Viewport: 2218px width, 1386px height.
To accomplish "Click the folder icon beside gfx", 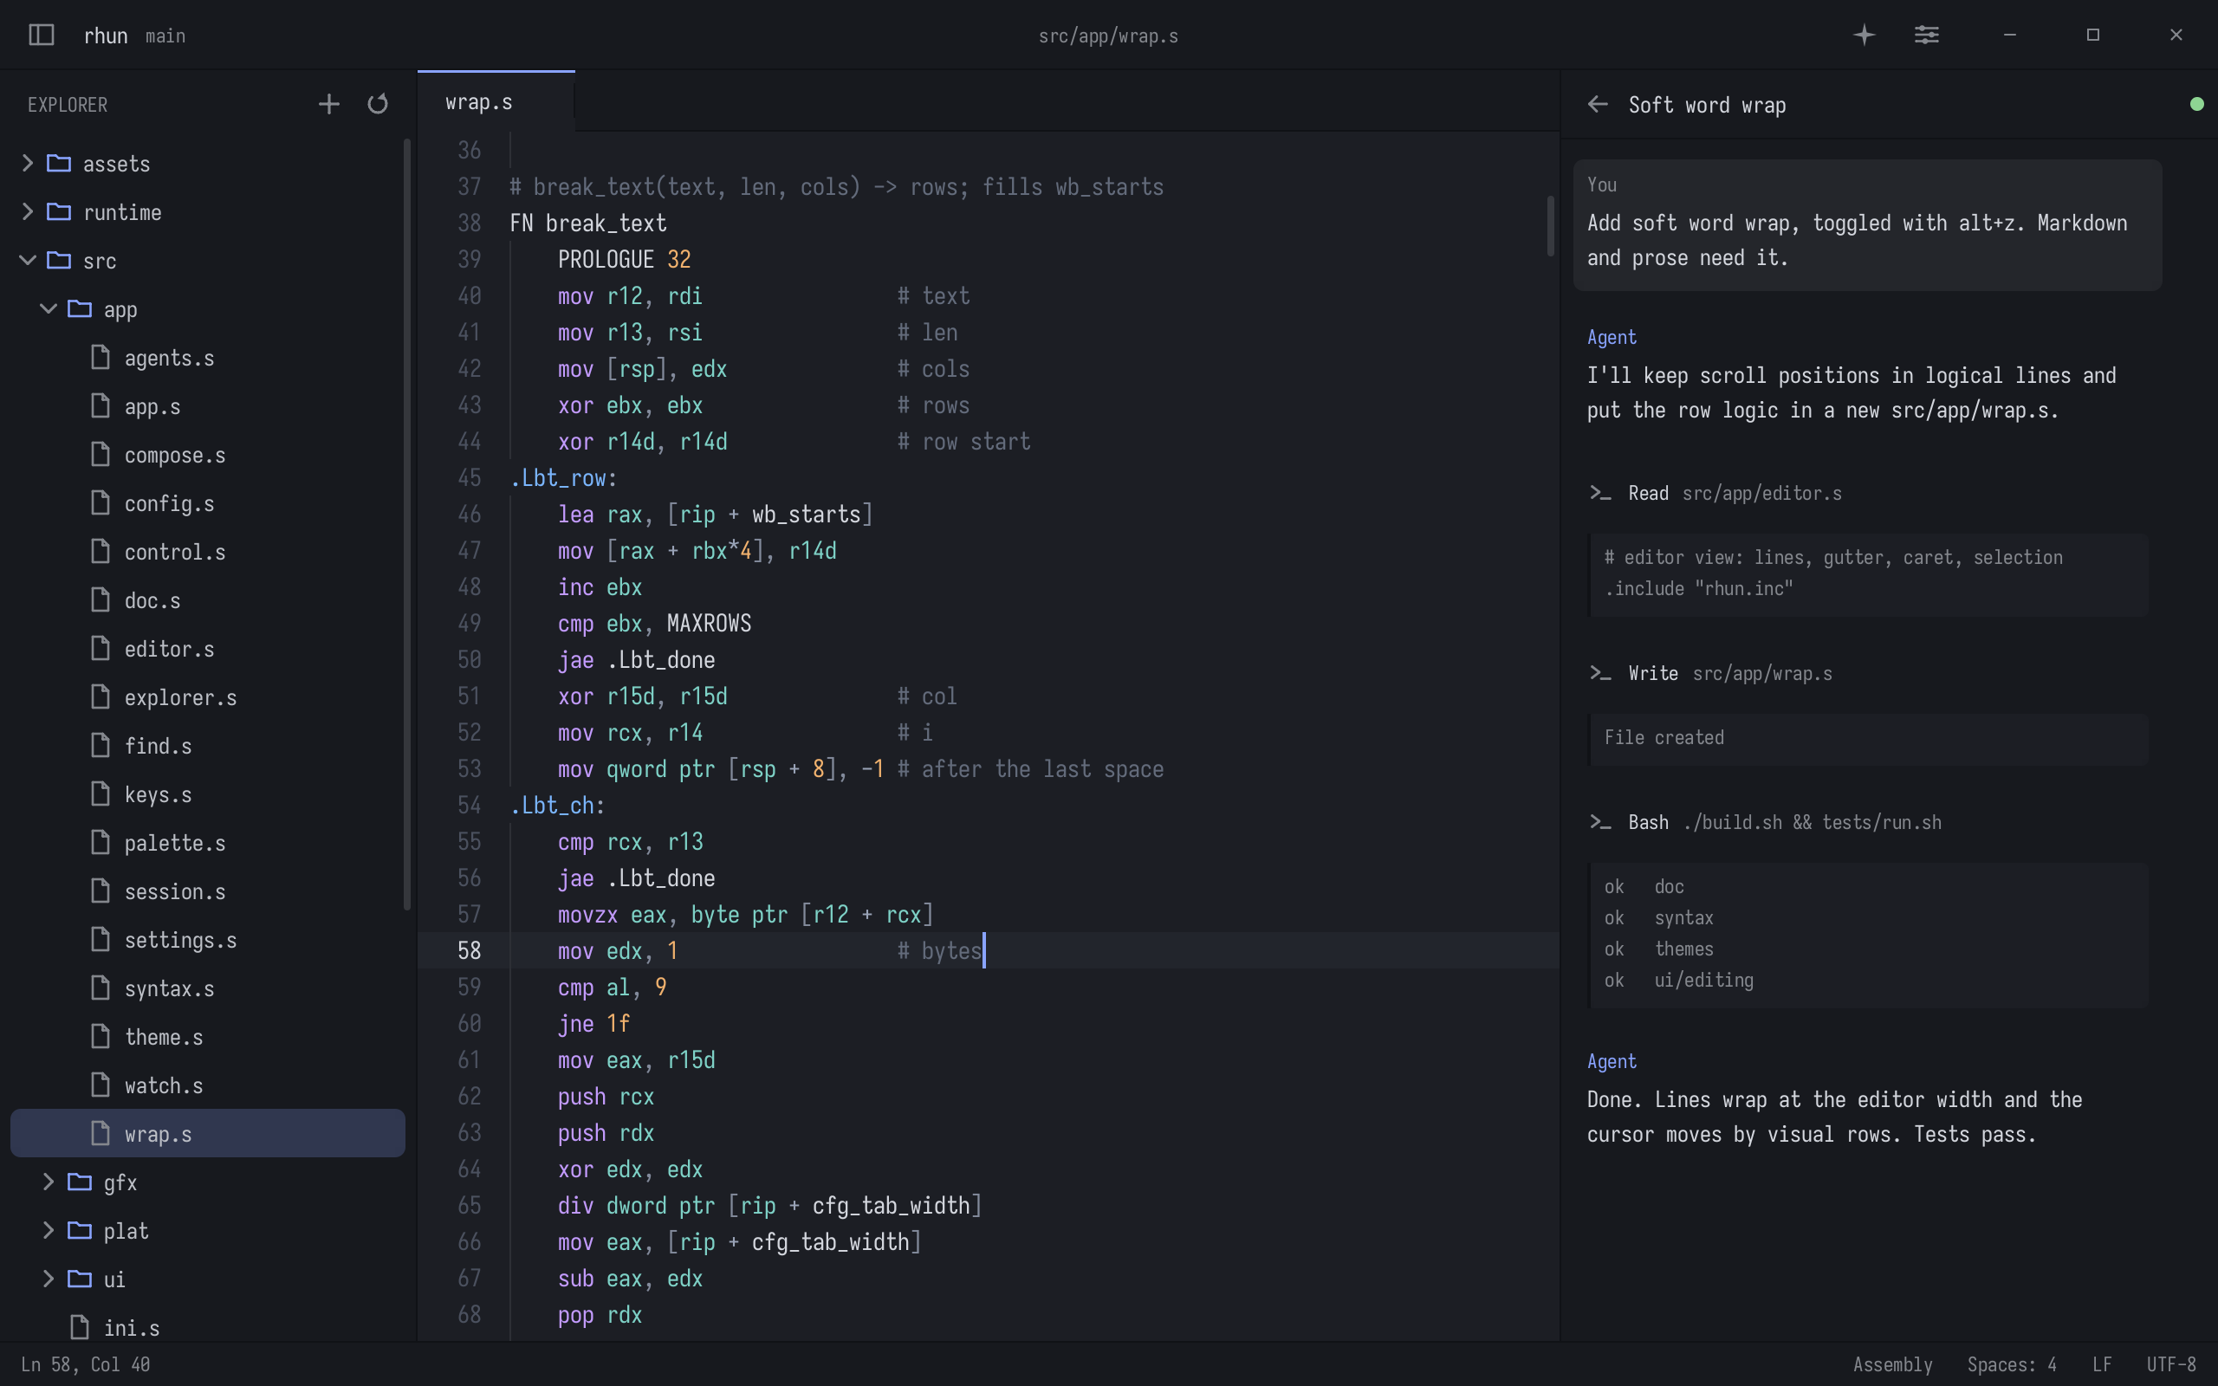I will (x=80, y=1182).
